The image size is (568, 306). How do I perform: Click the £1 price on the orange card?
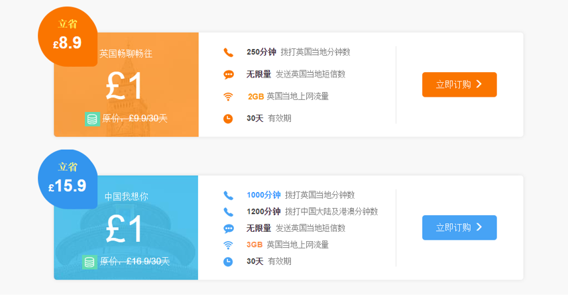click(123, 85)
